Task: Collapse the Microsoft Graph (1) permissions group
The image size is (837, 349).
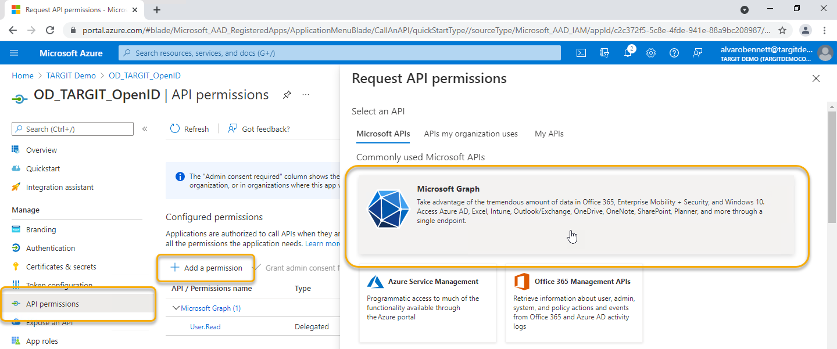Action: point(177,308)
